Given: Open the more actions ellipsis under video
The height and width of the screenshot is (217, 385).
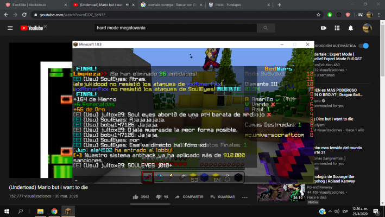Looking at the screenshot, I should [245, 197].
